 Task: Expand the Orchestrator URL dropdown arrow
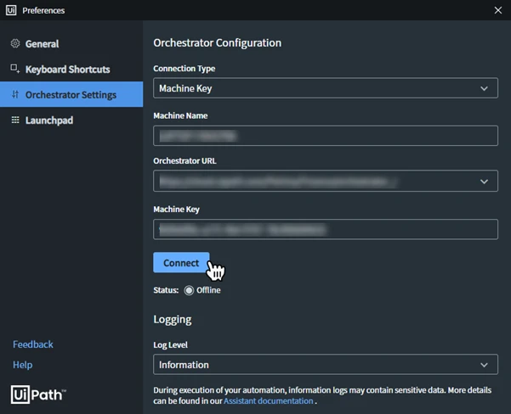484,182
